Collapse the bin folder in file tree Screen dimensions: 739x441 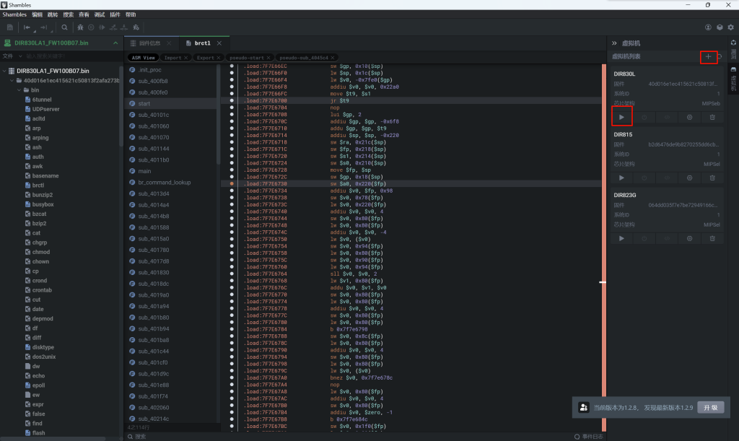coord(19,90)
